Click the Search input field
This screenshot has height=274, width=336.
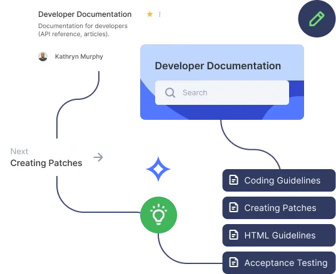click(222, 92)
